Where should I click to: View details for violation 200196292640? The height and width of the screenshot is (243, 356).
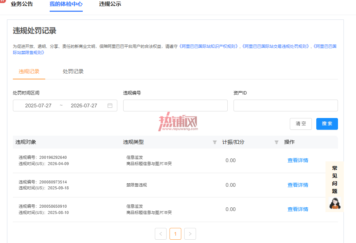(298, 160)
